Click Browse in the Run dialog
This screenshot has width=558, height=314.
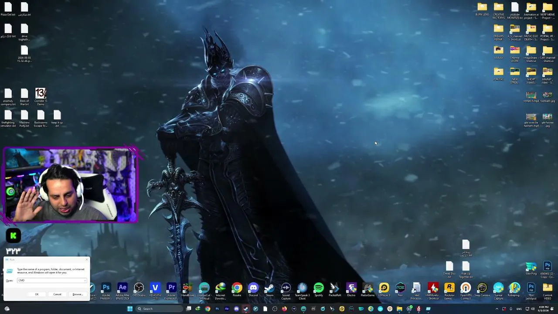pos(78,294)
